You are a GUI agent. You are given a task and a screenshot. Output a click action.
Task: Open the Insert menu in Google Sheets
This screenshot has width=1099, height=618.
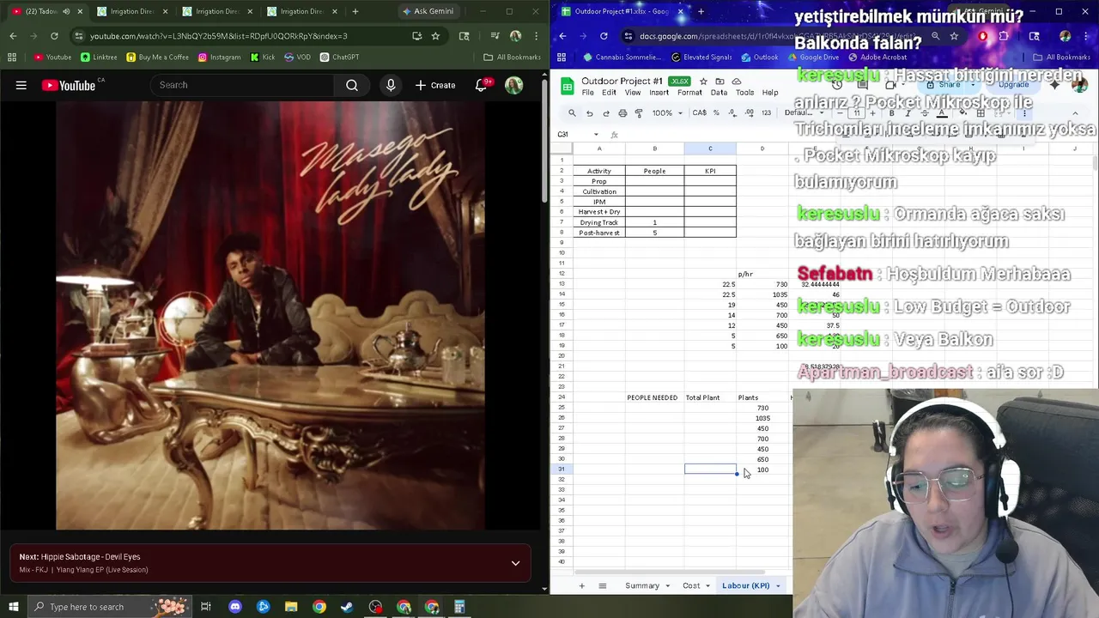(659, 93)
